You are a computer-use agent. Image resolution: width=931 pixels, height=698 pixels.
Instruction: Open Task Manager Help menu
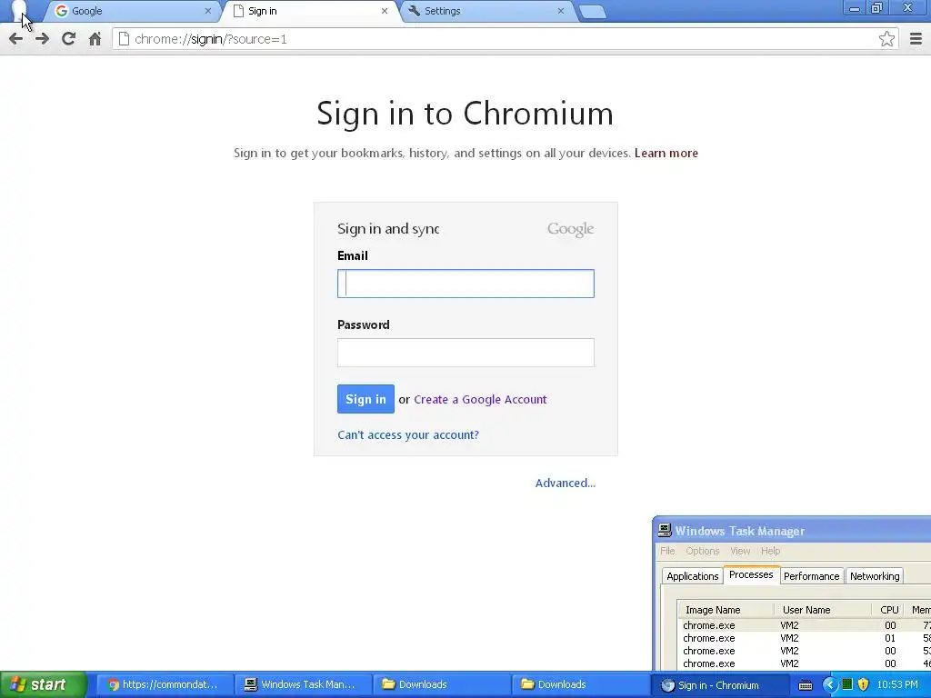tap(770, 551)
